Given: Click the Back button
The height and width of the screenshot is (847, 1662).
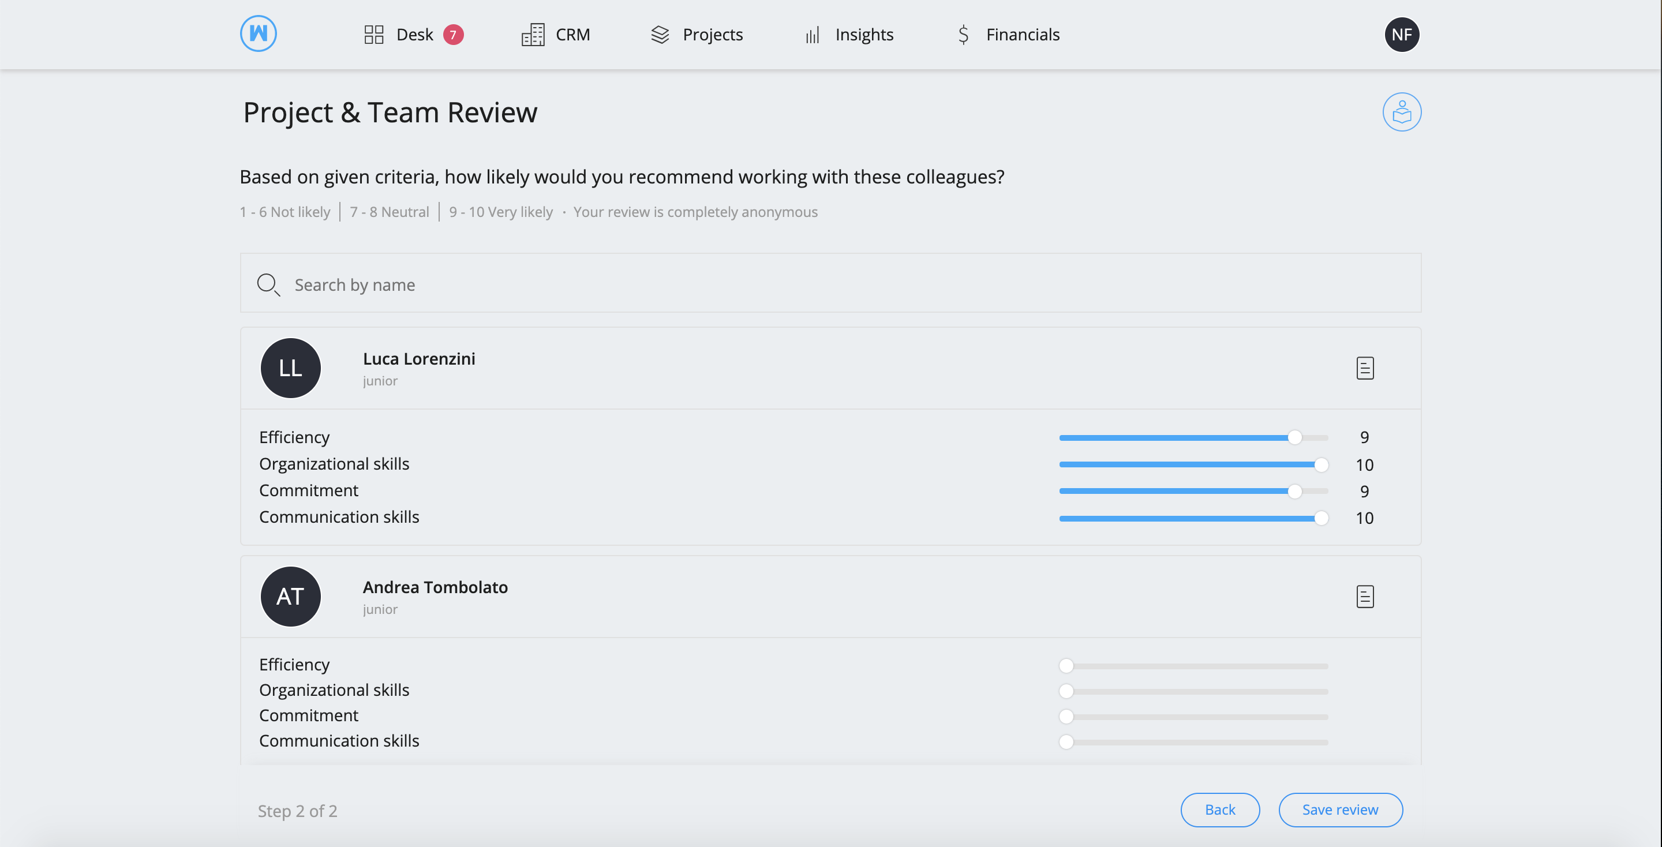Looking at the screenshot, I should [x=1220, y=809].
